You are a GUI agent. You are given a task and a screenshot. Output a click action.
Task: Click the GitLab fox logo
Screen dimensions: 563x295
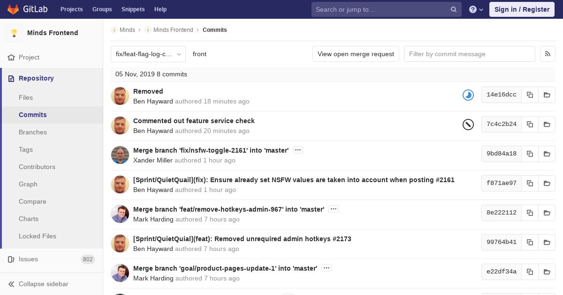pos(13,9)
